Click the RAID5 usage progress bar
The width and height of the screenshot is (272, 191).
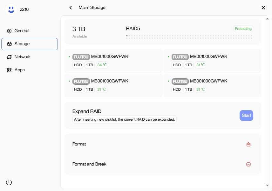[x=189, y=37]
